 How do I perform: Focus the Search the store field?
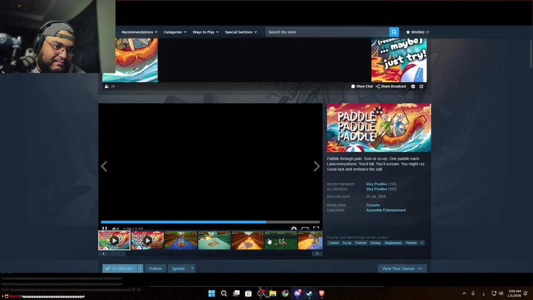tap(328, 32)
